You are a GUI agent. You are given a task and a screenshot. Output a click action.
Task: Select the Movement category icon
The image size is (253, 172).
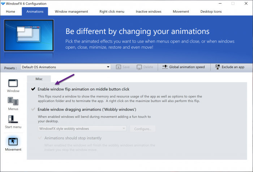pyautogui.click(x=13, y=142)
